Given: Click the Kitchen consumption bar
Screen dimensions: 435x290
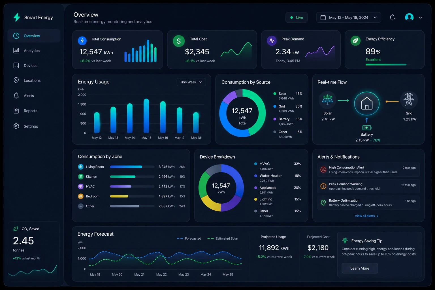Looking at the screenshot, I should [x=132, y=176].
